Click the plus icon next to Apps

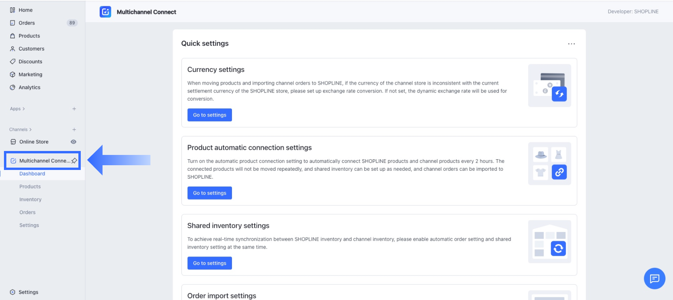click(74, 109)
